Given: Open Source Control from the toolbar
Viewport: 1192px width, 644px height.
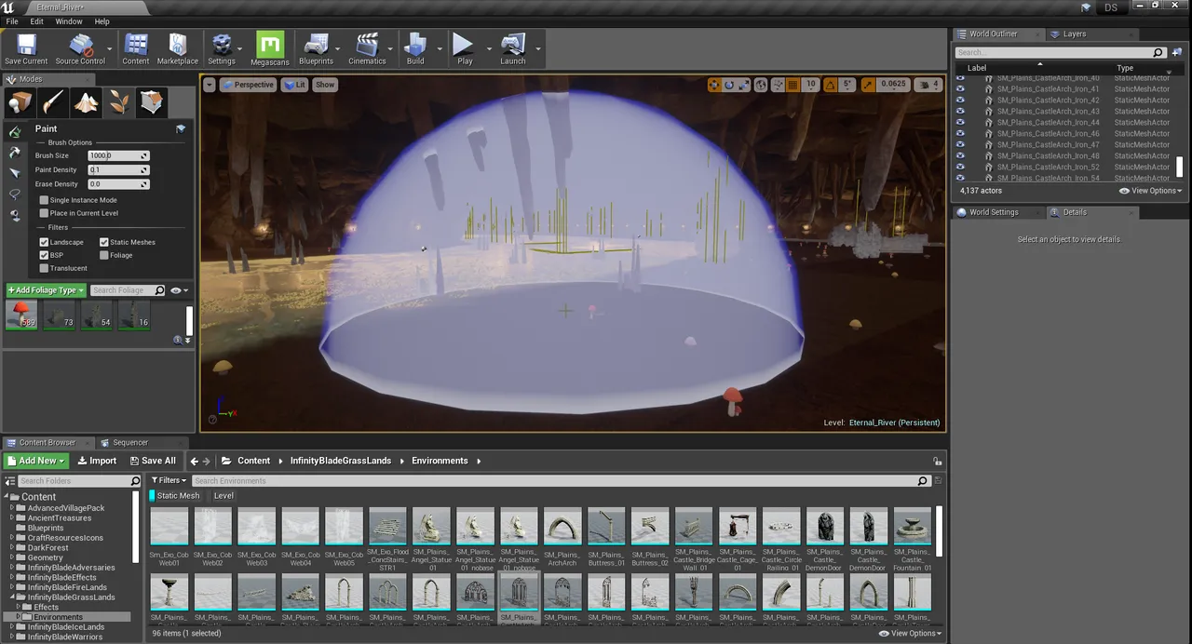Looking at the screenshot, I should tap(80, 49).
